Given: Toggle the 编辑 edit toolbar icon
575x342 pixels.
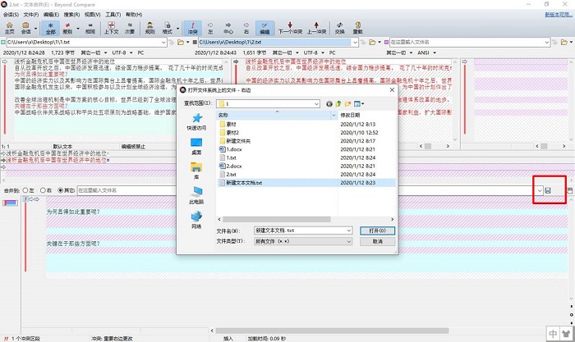Looking at the screenshot, I should pyautogui.click(x=264, y=28).
